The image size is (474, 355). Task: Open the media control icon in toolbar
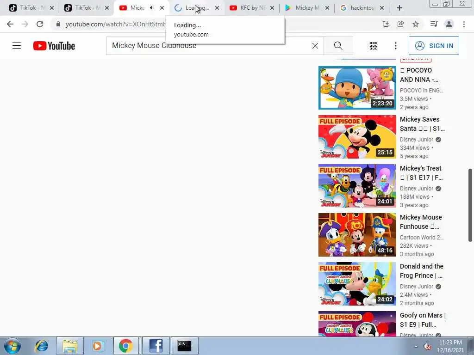coord(434,24)
